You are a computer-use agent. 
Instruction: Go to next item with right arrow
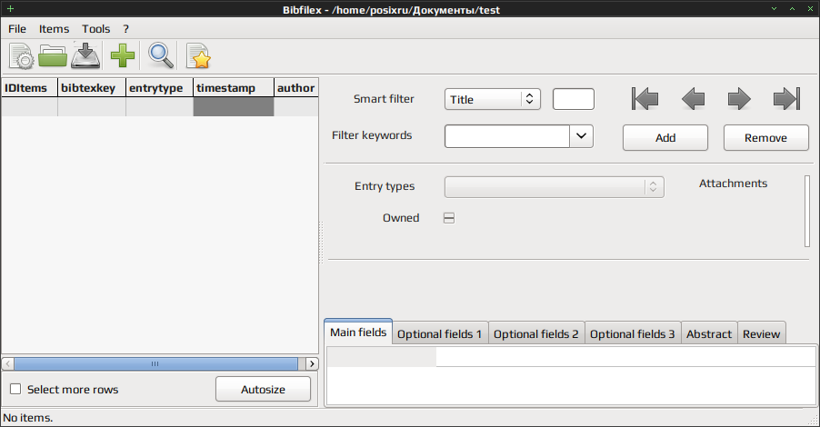[739, 99]
